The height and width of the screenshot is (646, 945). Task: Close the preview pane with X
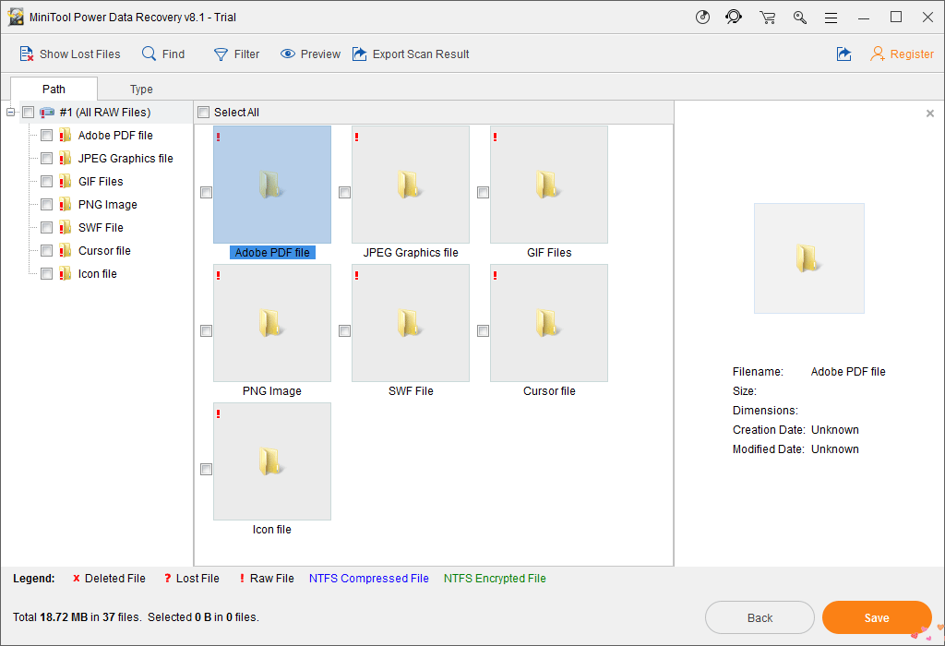tap(930, 114)
